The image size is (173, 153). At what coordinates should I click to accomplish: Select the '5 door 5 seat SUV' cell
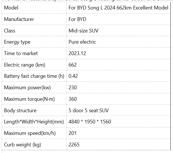tap(89, 111)
